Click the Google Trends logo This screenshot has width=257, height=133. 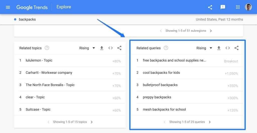point(32,7)
